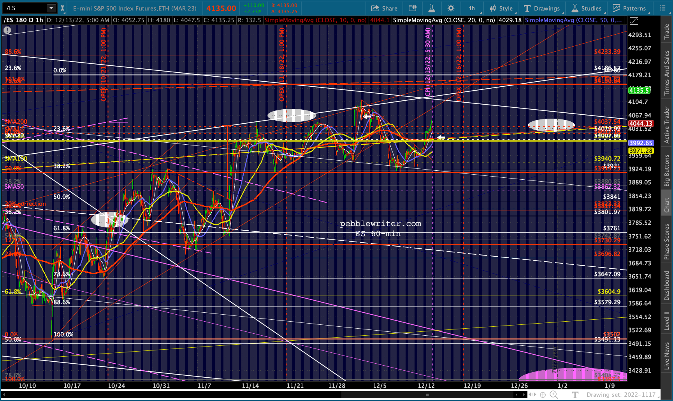Click the 10/24 date label on time axis
673x401 pixels.
116,386
